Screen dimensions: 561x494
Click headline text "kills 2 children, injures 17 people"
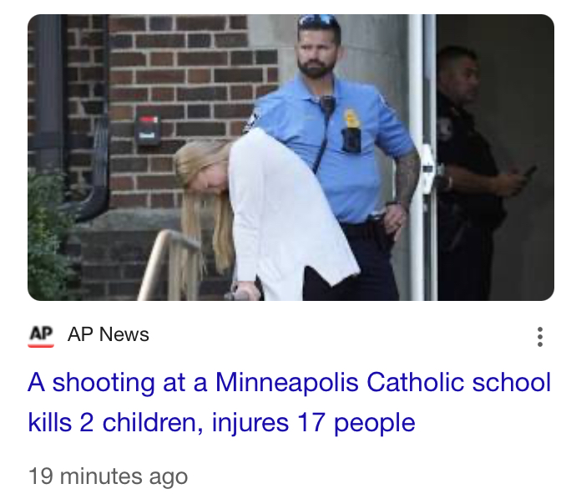point(221,423)
